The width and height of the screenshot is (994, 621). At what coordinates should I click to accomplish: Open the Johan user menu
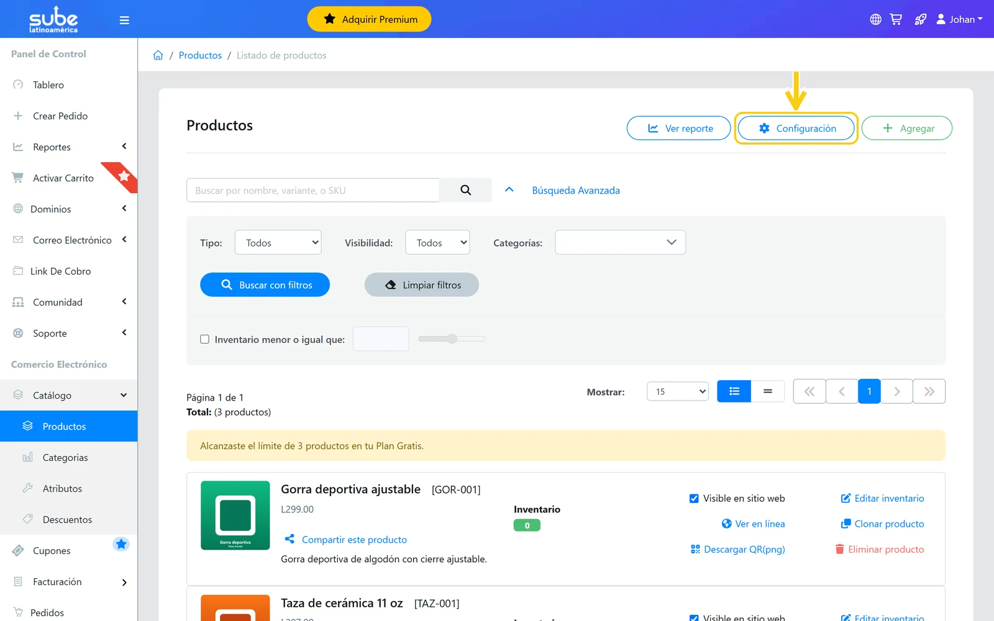[959, 19]
